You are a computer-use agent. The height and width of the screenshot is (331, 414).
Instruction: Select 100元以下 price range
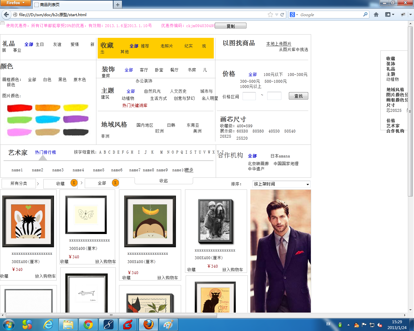(x=273, y=74)
